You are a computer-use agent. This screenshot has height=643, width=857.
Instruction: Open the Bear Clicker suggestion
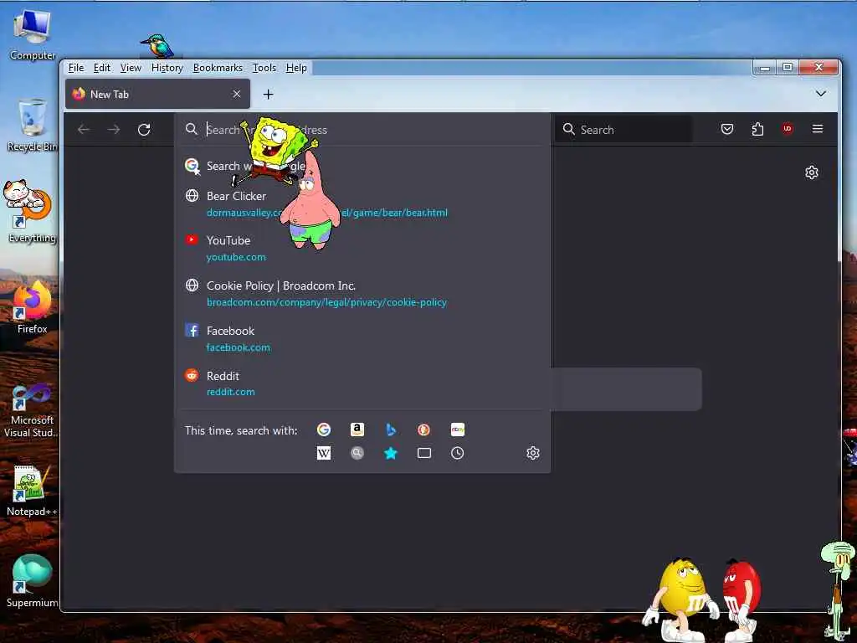tap(362, 204)
